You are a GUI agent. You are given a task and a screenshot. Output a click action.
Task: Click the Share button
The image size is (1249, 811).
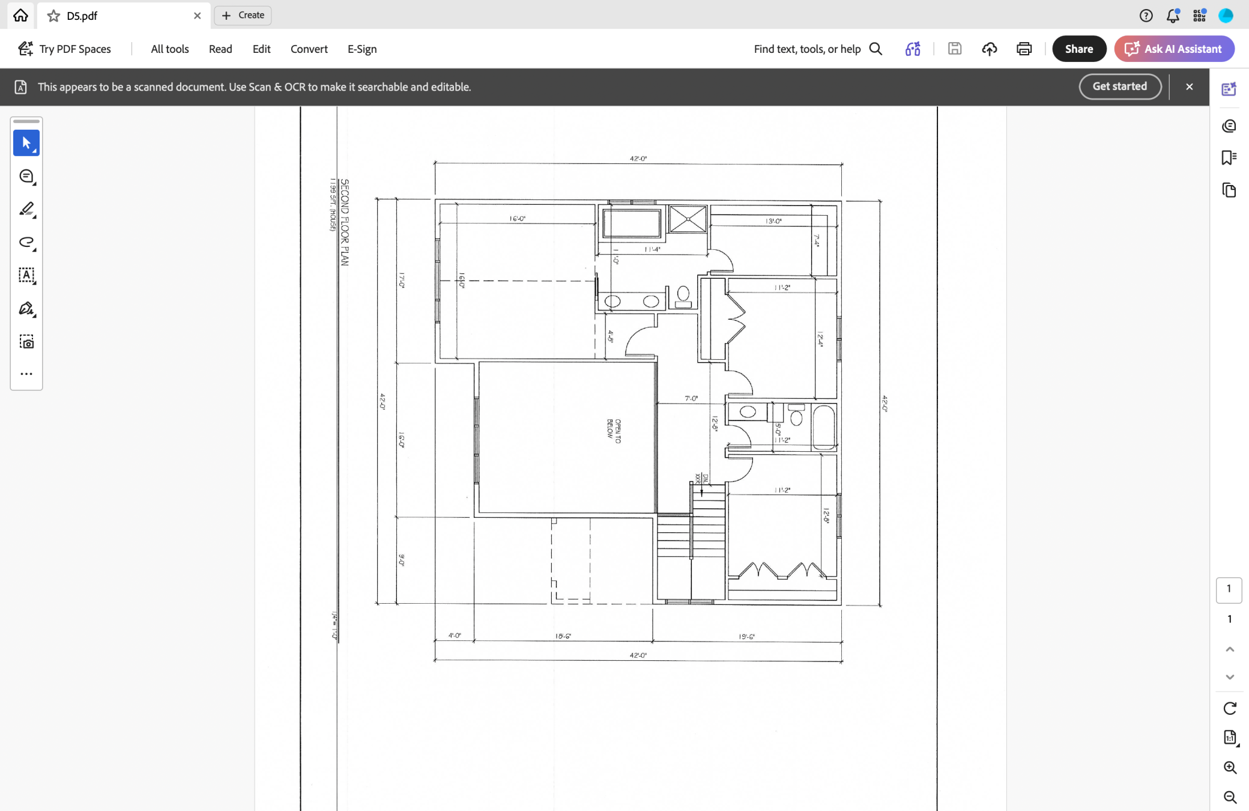tap(1078, 49)
